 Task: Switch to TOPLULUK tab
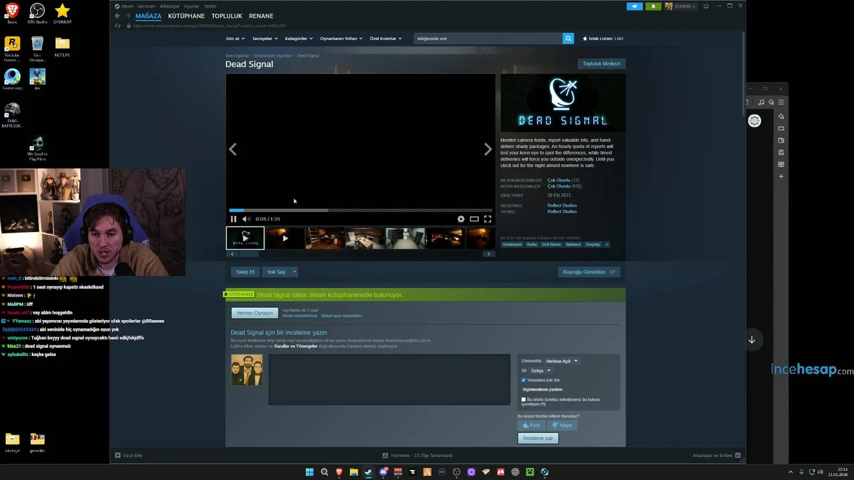tap(227, 16)
